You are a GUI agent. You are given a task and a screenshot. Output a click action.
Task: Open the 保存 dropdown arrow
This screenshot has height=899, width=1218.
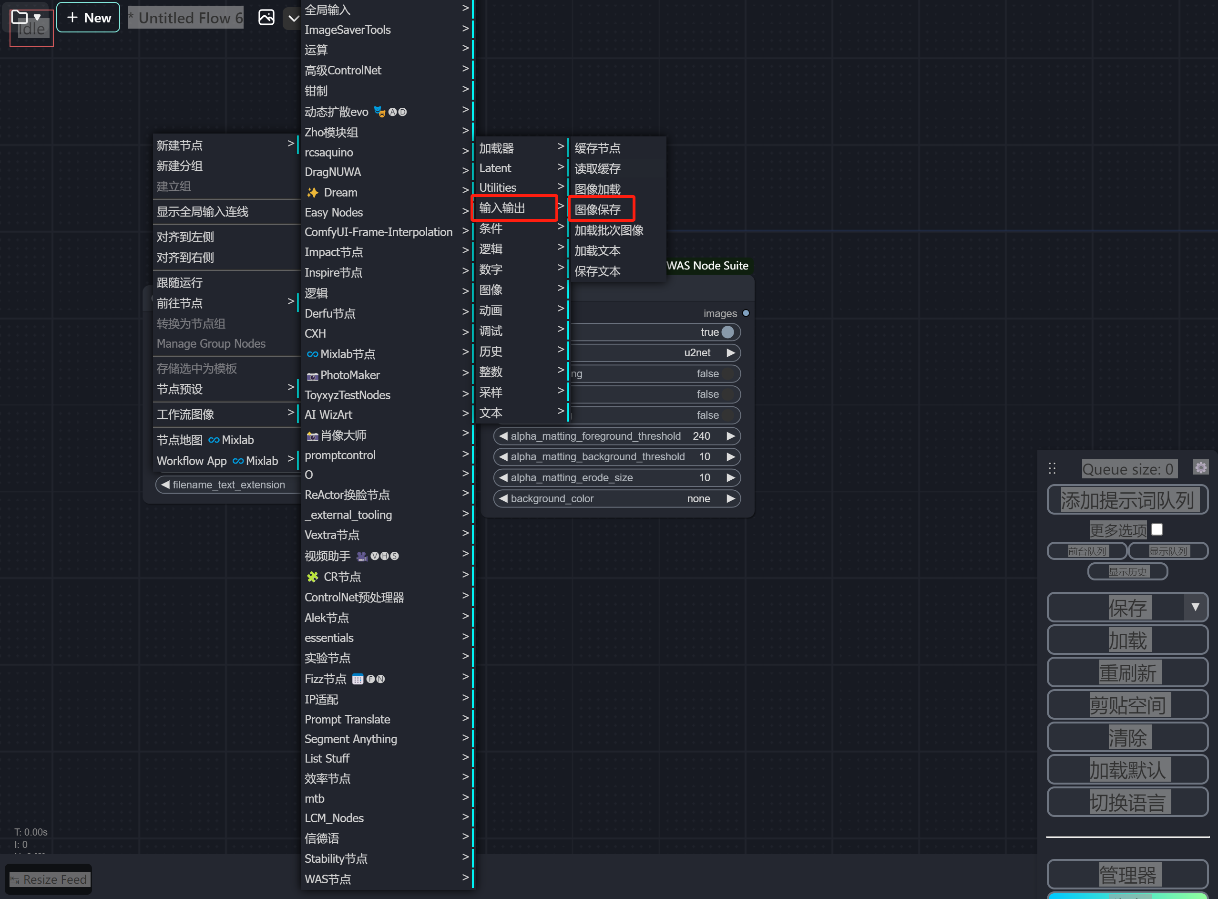1195,607
